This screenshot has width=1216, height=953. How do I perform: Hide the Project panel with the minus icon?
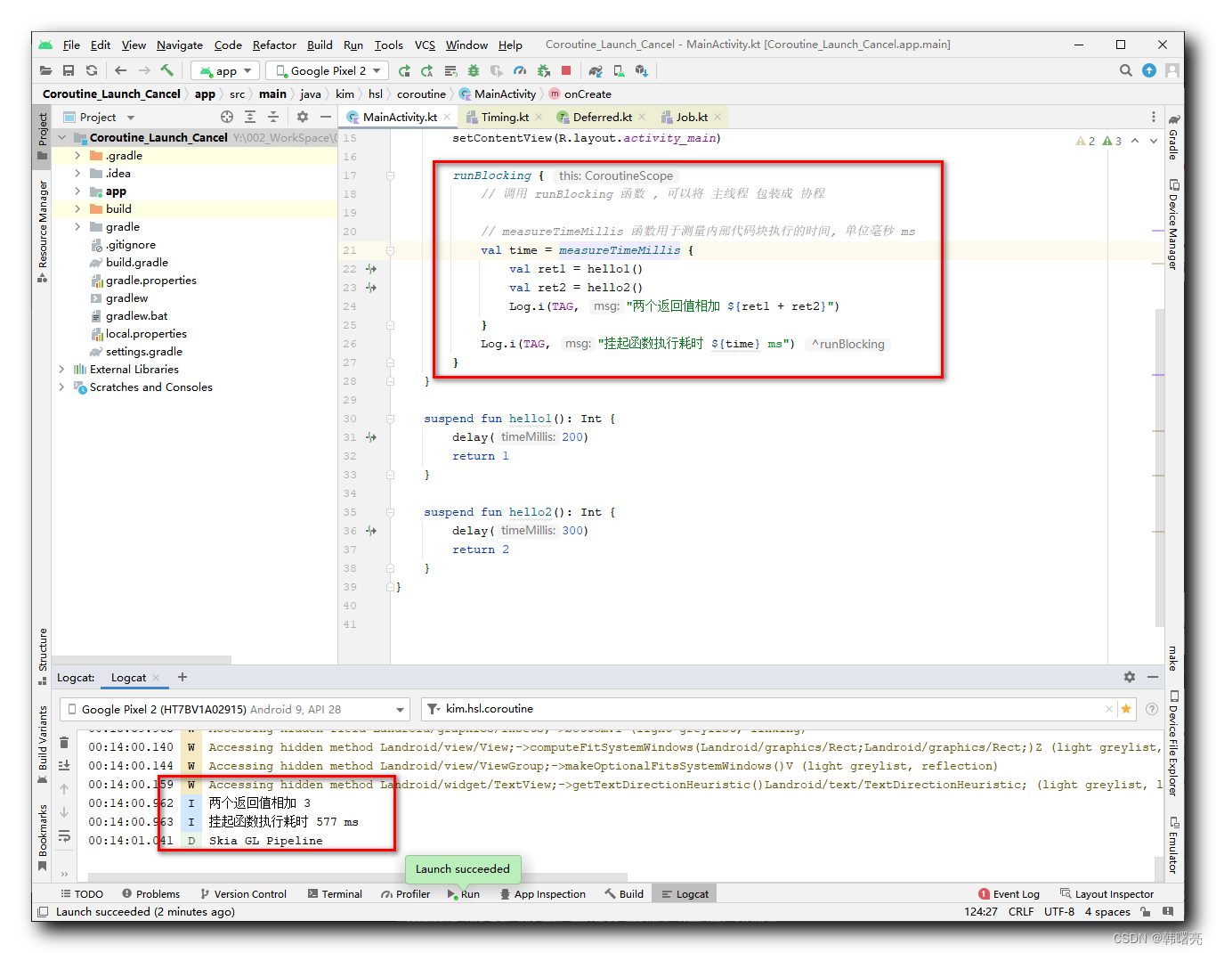[x=326, y=117]
